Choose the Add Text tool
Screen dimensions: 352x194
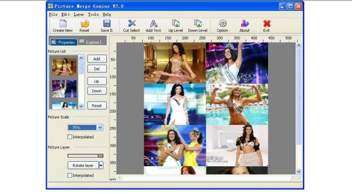(x=154, y=23)
